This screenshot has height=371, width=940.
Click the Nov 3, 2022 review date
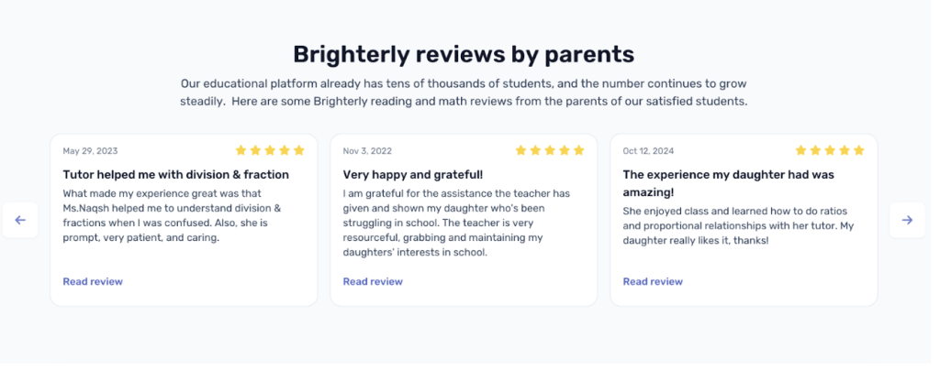pyautogui.click(x=367, y=151)
